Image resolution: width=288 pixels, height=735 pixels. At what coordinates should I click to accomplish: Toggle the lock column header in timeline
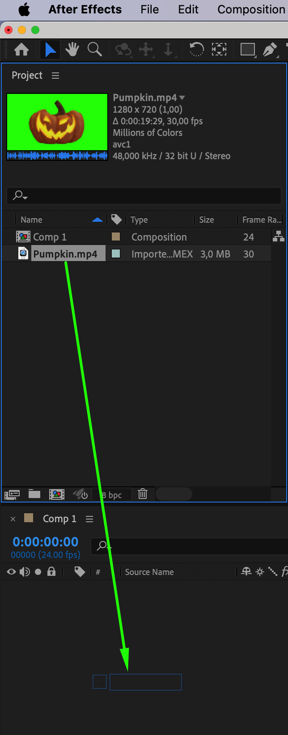point(51,571)
